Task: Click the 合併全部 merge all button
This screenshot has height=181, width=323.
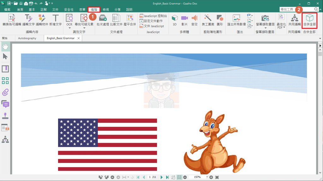Action: (x=309, y=21)
